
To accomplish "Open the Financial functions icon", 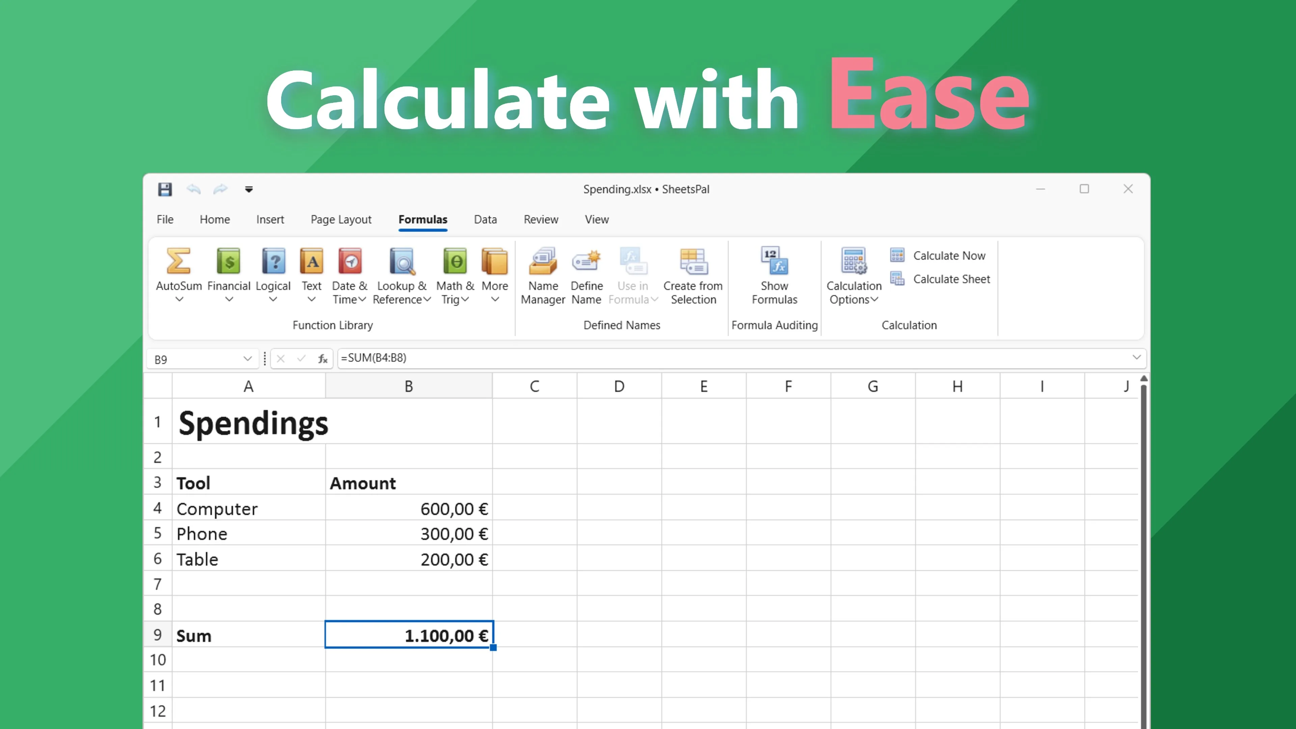I will point(228,261).
